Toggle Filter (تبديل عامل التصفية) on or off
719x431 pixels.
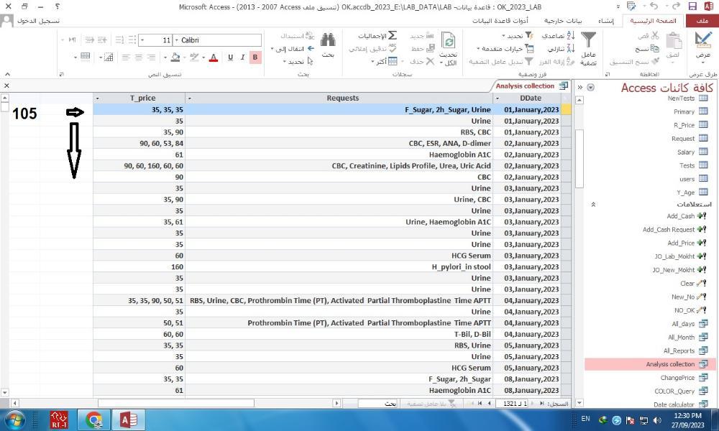pyautogui.click(x=500, y=61)
